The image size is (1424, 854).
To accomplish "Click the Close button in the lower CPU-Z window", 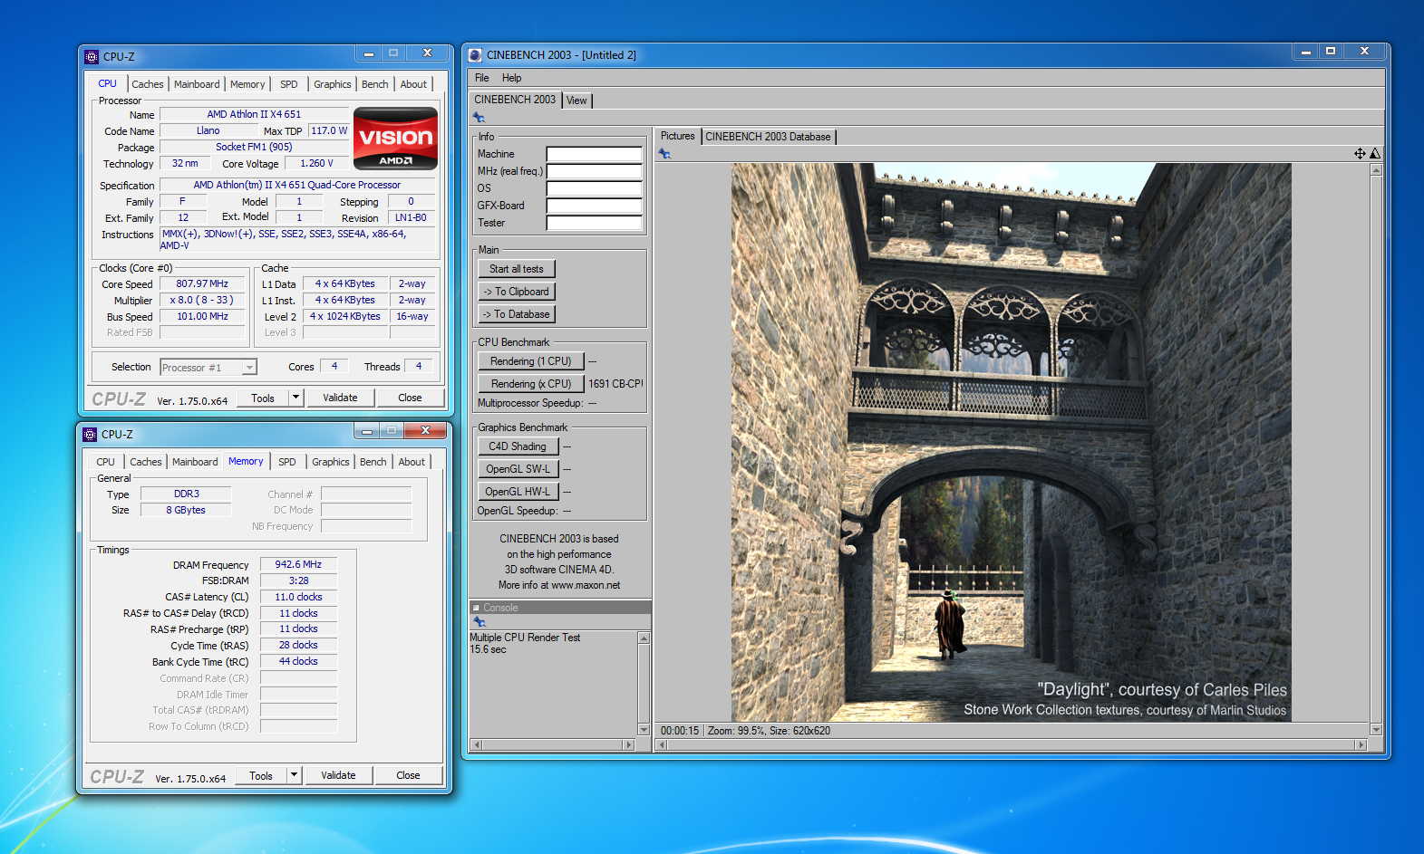I will pos(408,775).
